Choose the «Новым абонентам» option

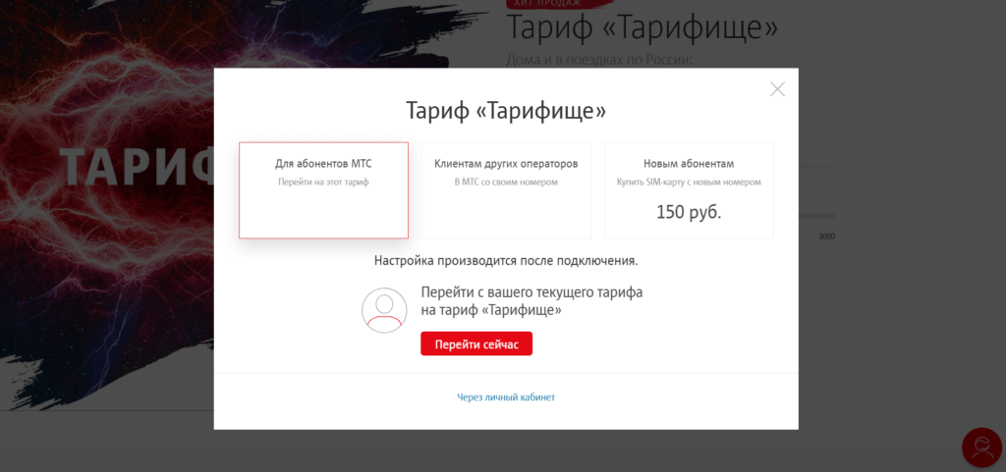(x=689, y=189)
